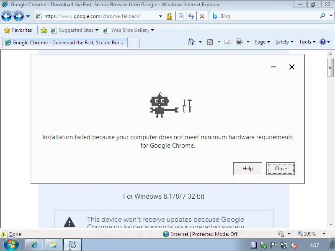Image resolution: width=335 pixels, height=251 pixels.
Task: Expand the Web Slice Gallery dropdown arrow
Action: 152,30
